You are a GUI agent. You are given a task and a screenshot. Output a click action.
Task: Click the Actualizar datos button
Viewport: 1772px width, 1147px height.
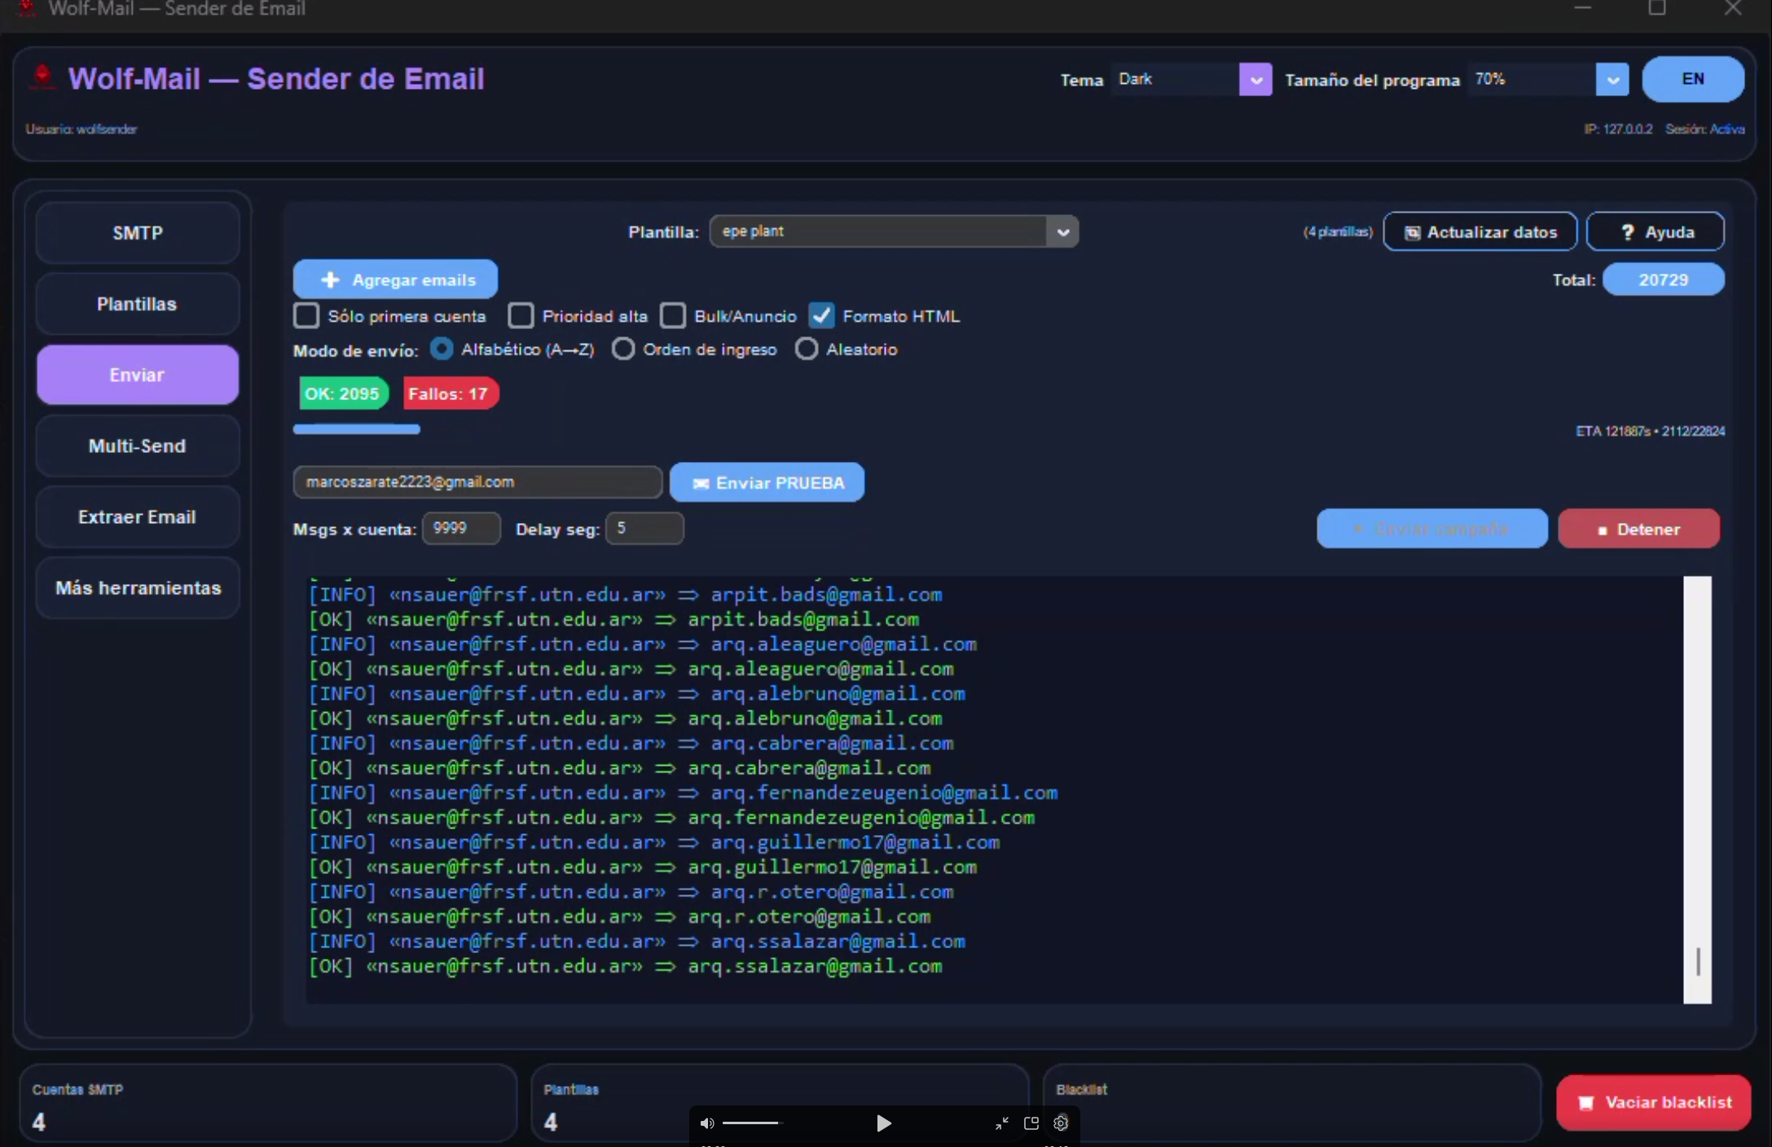[x=1480, y=231]
